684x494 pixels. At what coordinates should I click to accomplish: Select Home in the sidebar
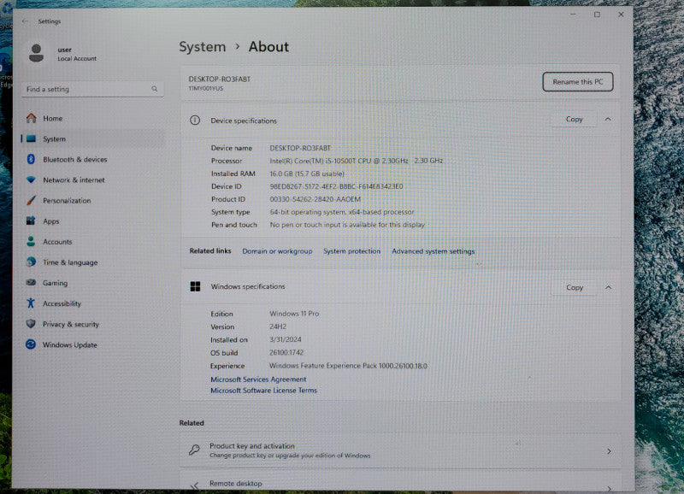[92, 118]
